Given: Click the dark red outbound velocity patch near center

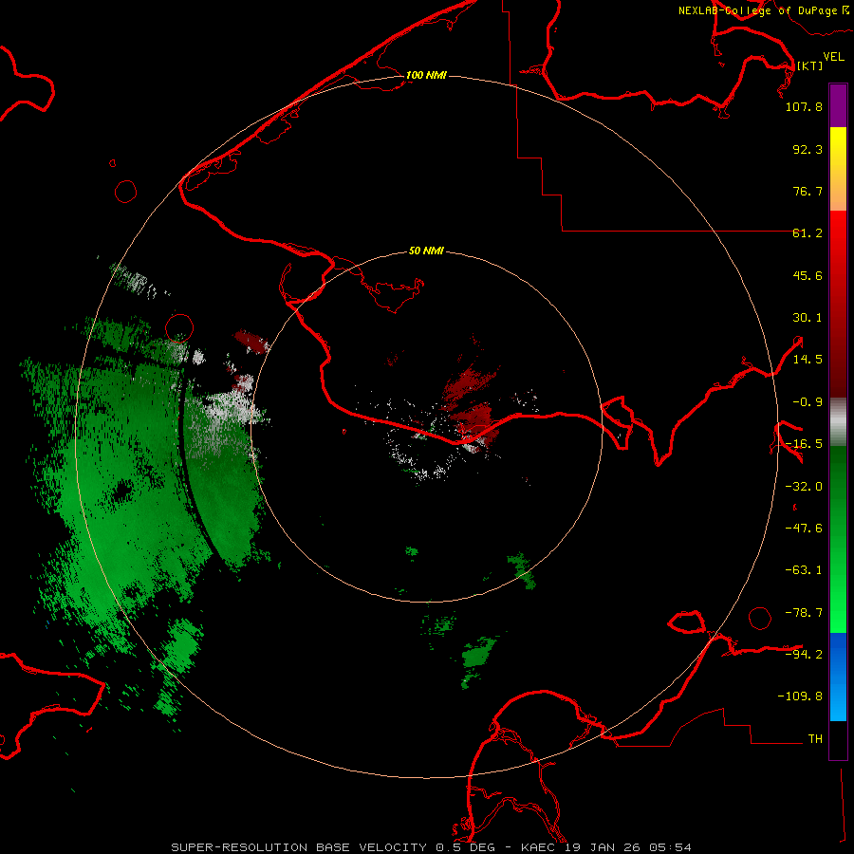Looking at the screenshot, I should tap(471, 406).
